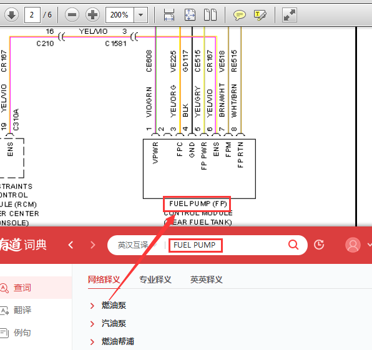
Task: Select fit-to-width page view icon
Action: (169, 15)
